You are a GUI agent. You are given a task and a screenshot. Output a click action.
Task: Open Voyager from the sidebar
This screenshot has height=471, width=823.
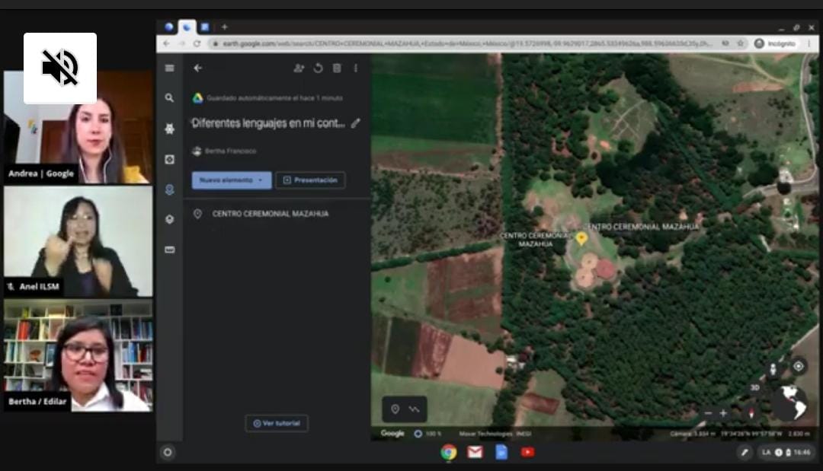(x=169, y=129)
